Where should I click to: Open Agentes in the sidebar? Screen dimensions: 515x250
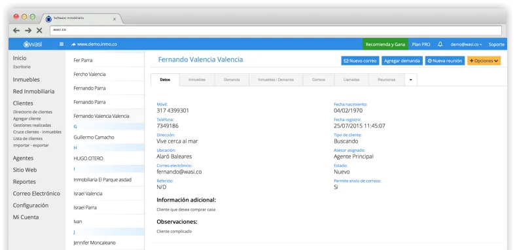(23, 158)
